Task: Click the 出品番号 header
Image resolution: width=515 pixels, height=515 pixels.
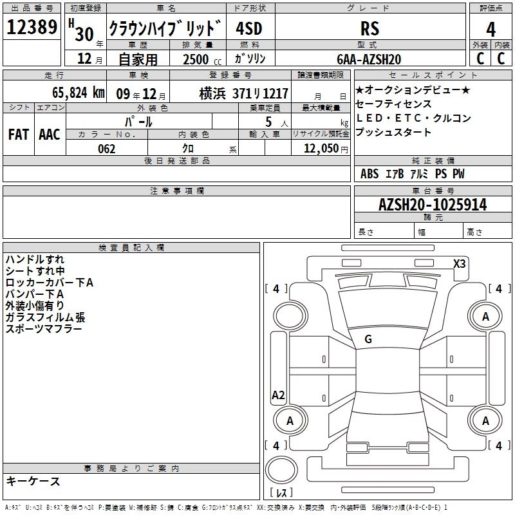Action: 32,8
